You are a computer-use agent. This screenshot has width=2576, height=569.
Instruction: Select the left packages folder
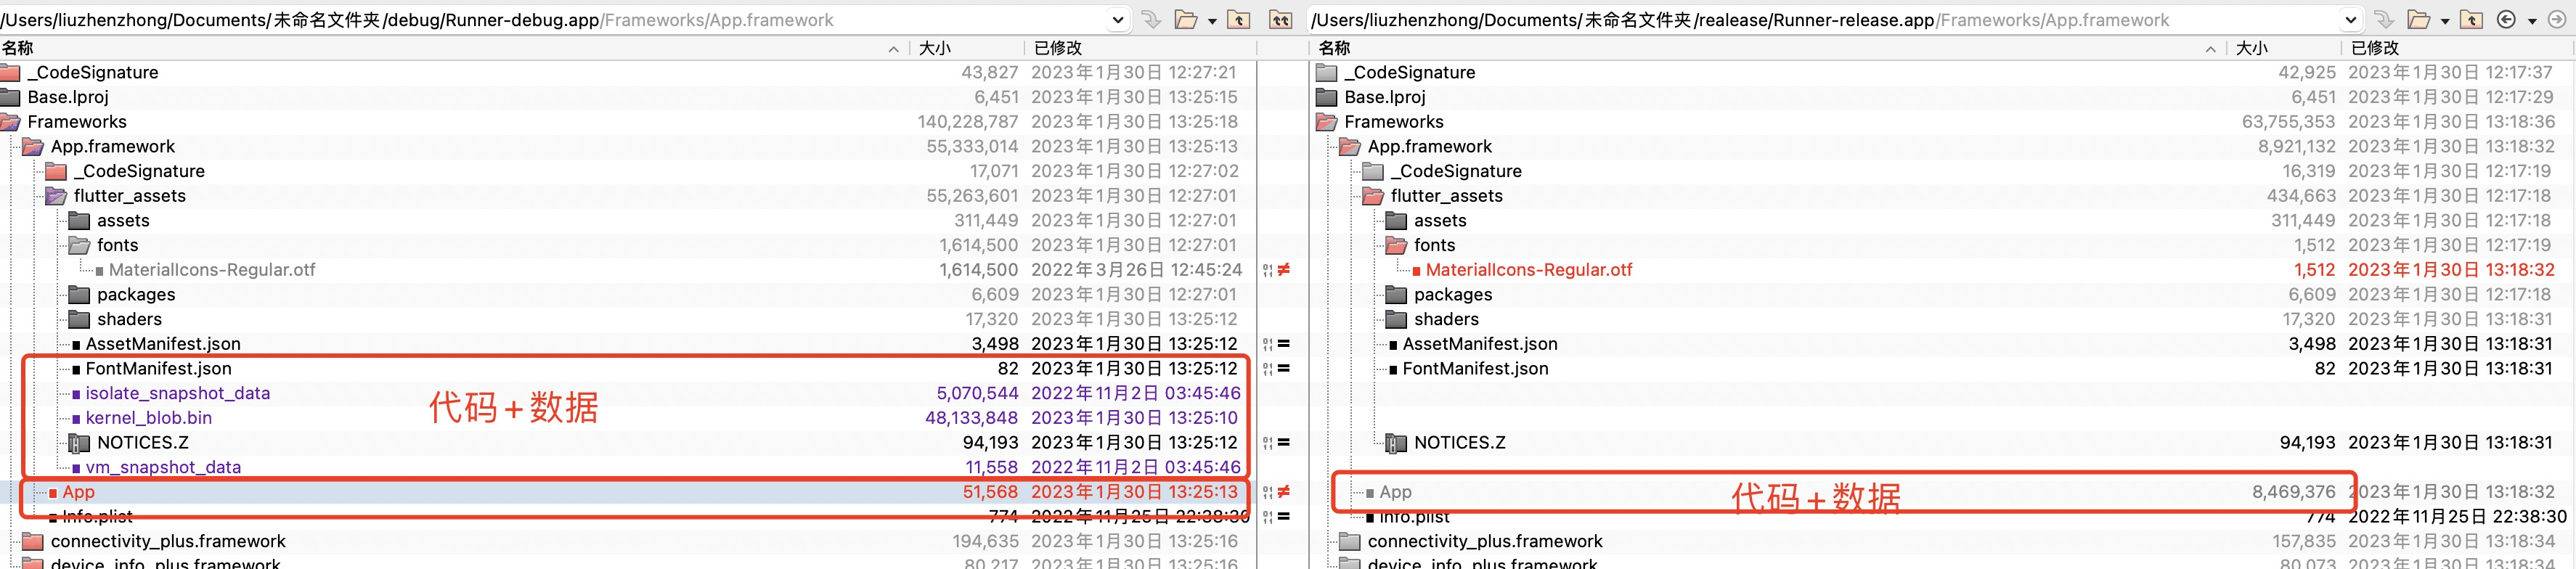coord(136,294)
